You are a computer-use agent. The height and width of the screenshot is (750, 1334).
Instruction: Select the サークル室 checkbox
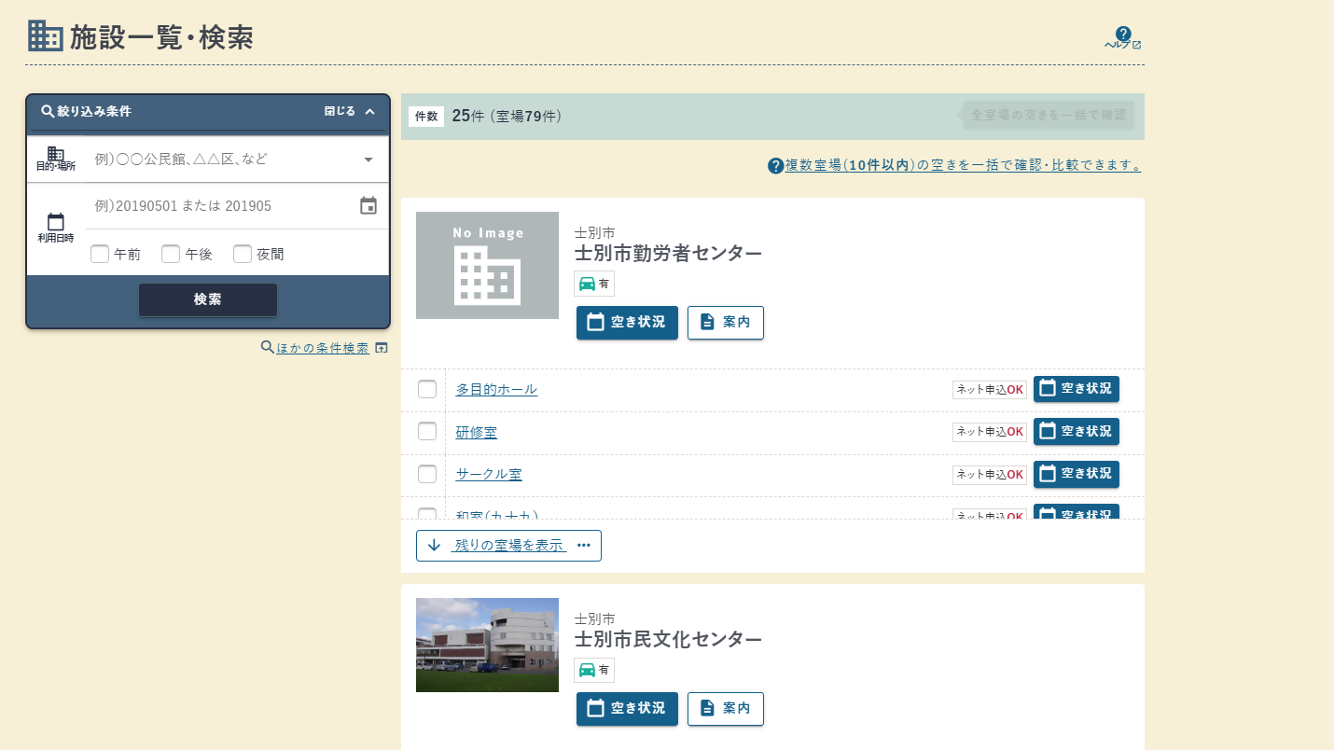coord(427,474)
